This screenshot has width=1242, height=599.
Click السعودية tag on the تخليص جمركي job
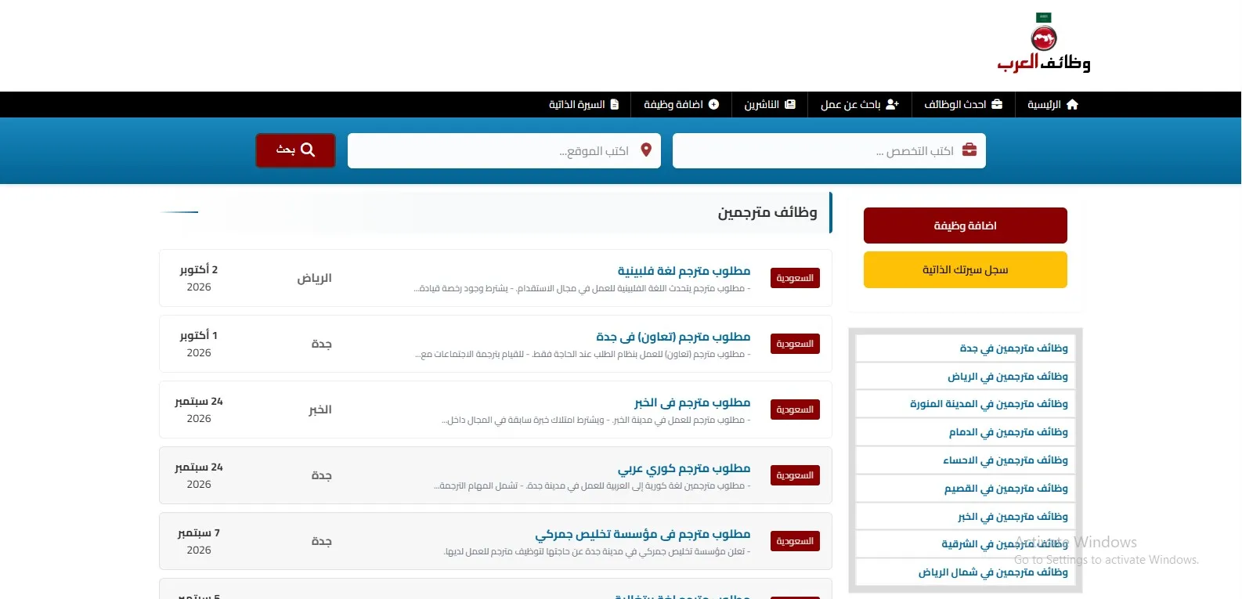click(x=795, y=541)
